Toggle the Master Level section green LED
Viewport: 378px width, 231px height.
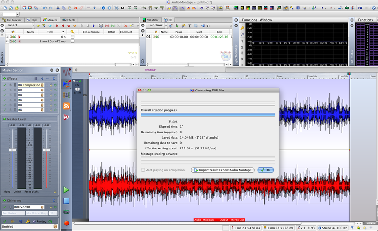[x=4, y=119]
